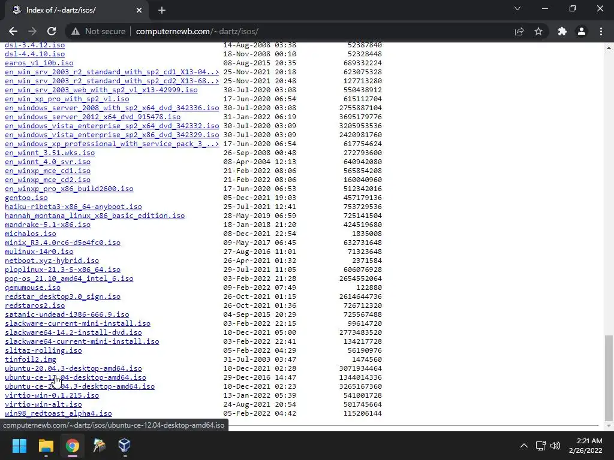Open the Windows Start menu
The width and height of the screenshot is (614, 460).
coord(19,446)
